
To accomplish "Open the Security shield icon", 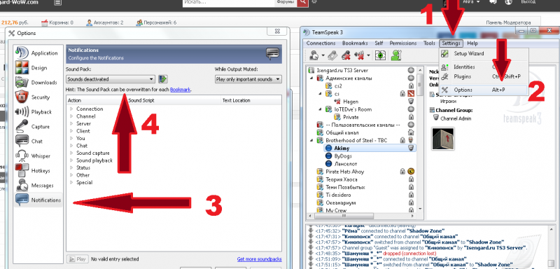I will tap(22, 97).
